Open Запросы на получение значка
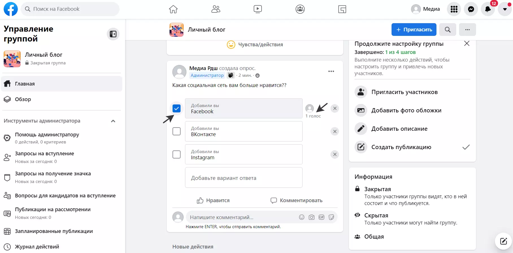Screen dimensions: 513x253 click(x=62, y=177)
